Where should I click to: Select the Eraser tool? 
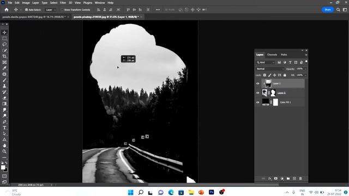click(x=4, y=98)
